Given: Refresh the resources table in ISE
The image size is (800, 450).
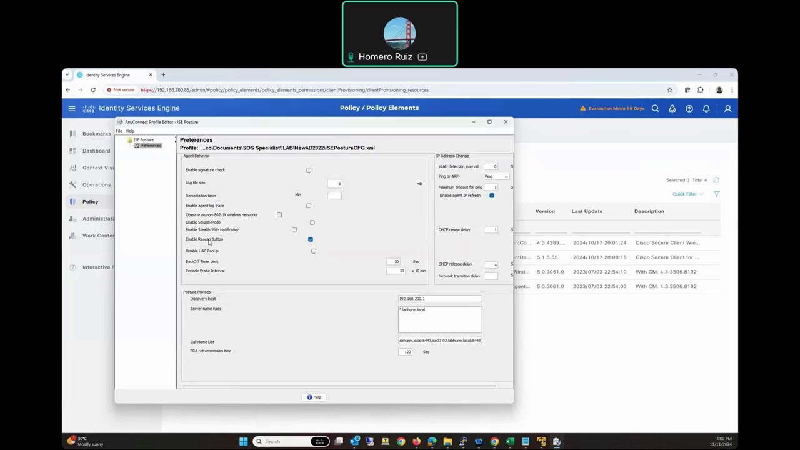Looking at the screenshot, I should [716, 180].
